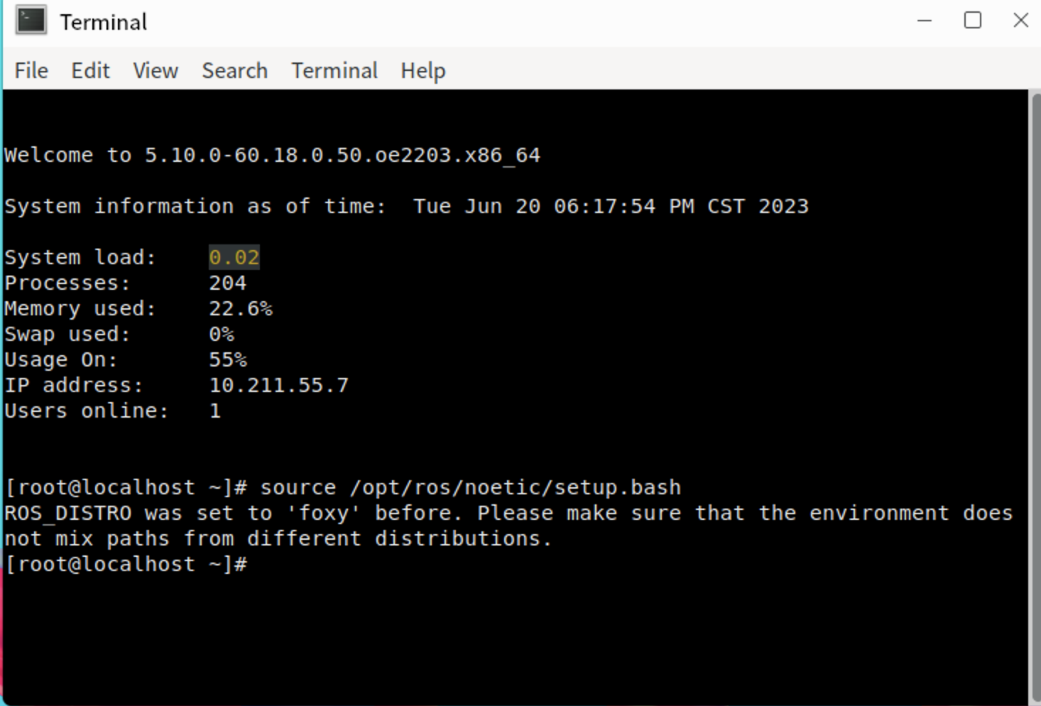Click the source /opt/ros/noetic/setup.bash command
Image resolution: width=1041 pixels, height=706 pixels.
pyautogui.click(x=470, y=487)
